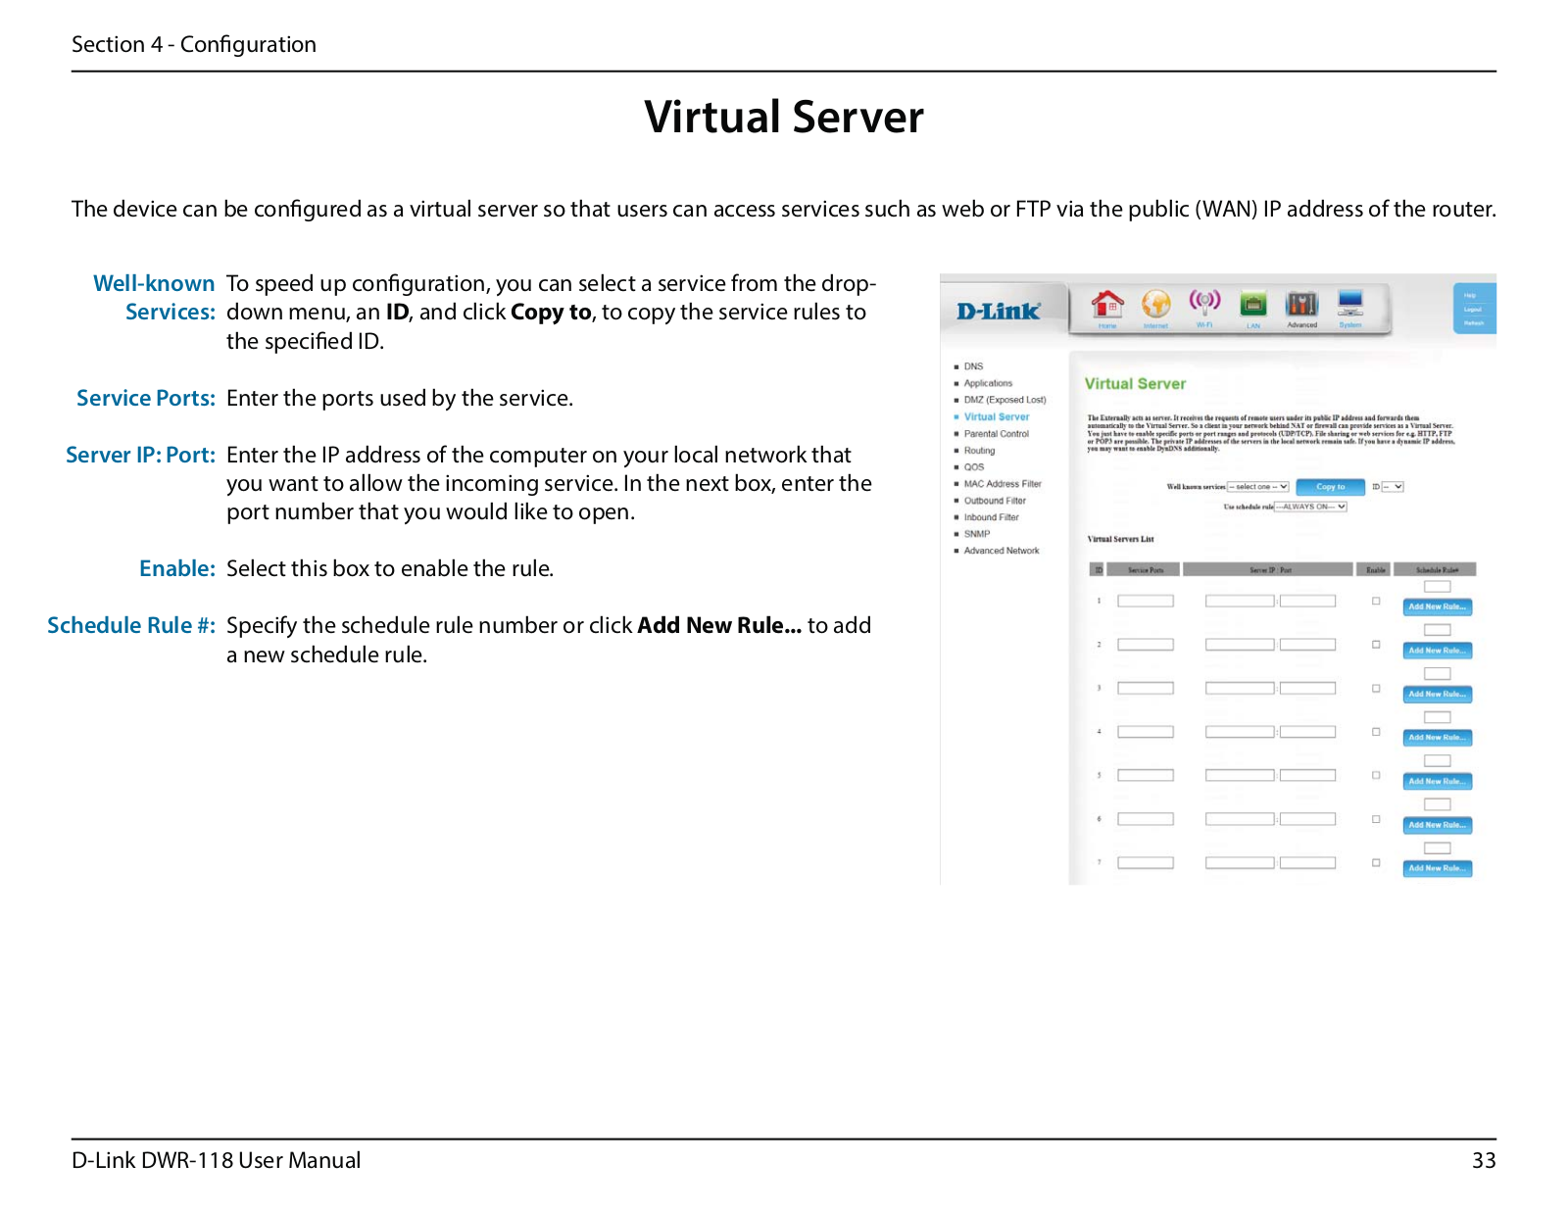Viewport: 1568px width, 1212px height.
Task: Click the Refresh link
Action: tap(1474, 322)
